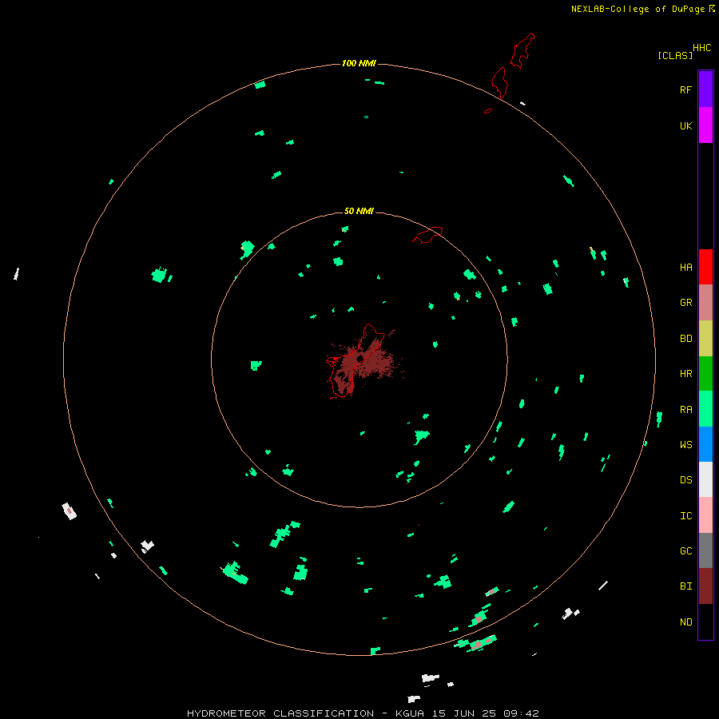719x719 pixels.
Task: Click the 'IC' legend label
Action: tap(685, 516)
